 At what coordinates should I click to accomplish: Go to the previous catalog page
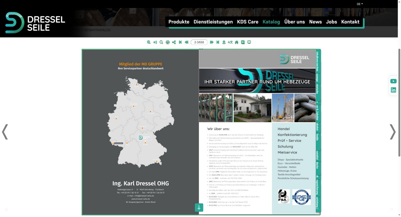pos(186,42)
